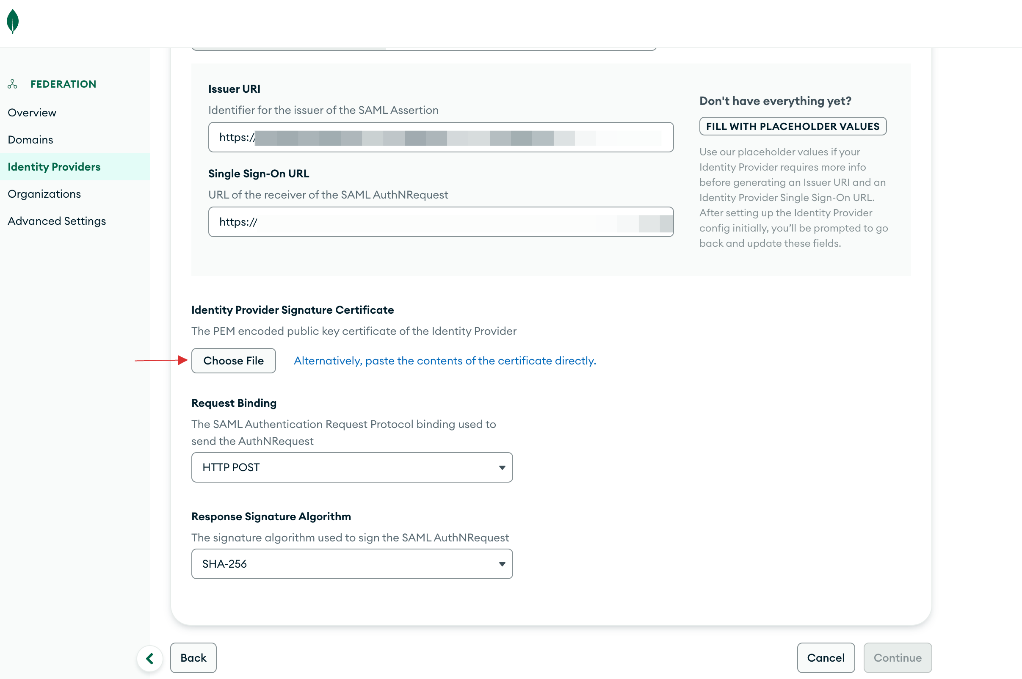Click the Single Sign-On URL input field
This screenshot has height=679, width=1022.
440,222
